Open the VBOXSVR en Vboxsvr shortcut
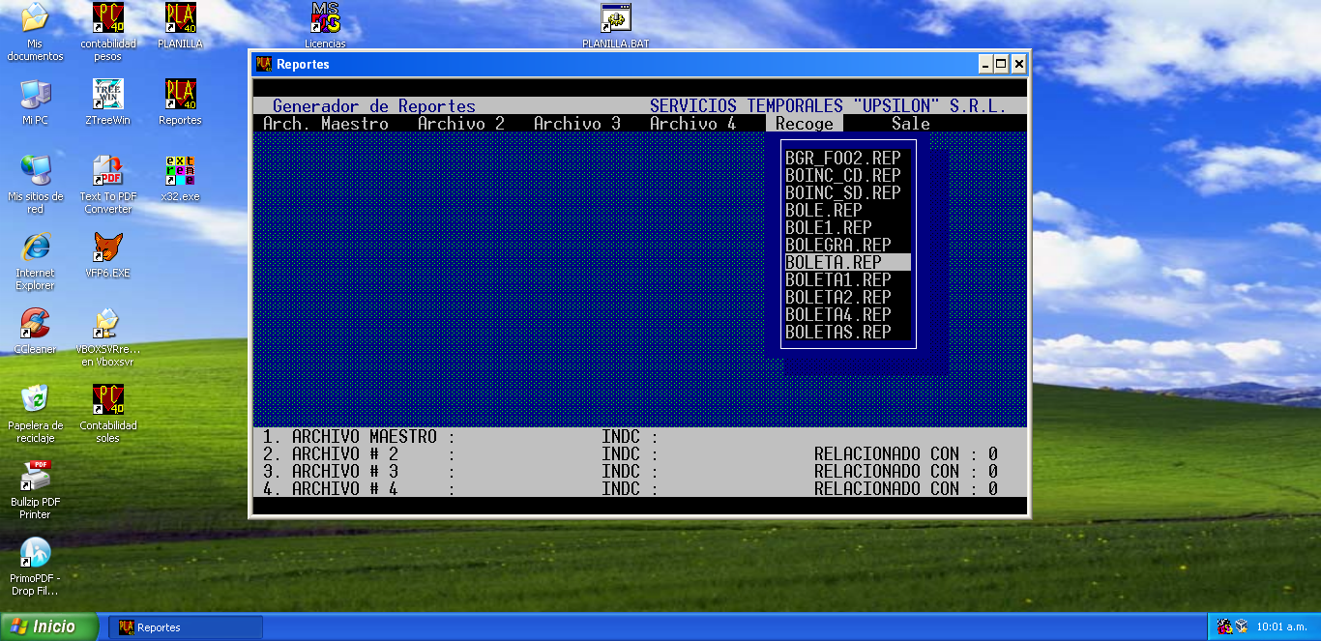 [108, 337]
